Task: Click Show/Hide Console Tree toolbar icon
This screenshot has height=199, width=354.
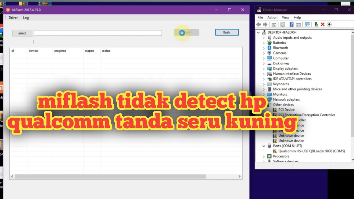Action: pos(274,24)
